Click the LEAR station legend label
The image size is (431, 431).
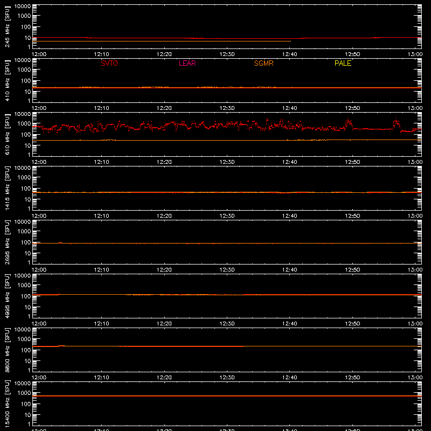[x=187, y=63]
